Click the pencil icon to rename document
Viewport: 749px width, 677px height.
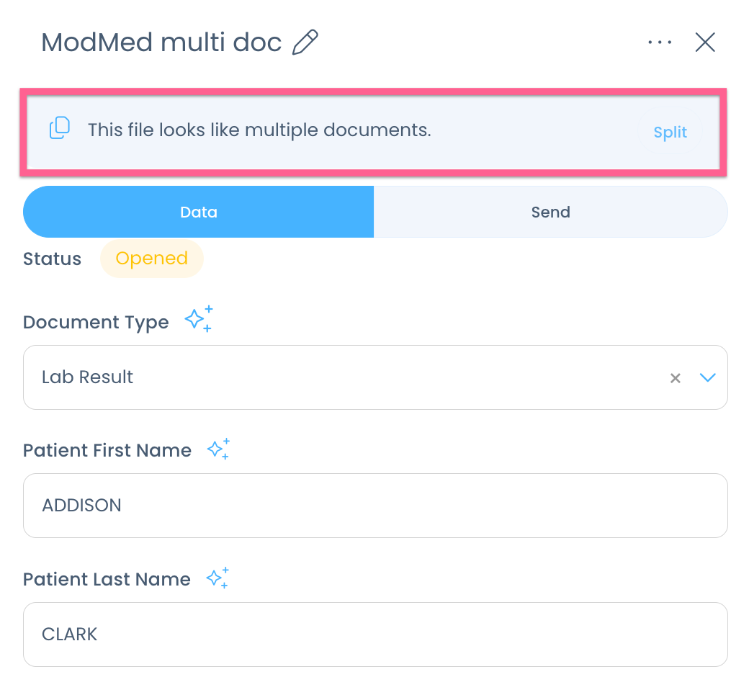pyautogui.click(x=305, y=42)
